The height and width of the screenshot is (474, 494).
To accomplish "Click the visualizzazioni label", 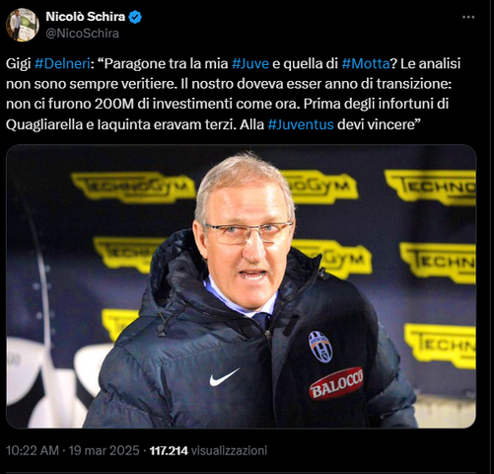I will pos(229,450).
